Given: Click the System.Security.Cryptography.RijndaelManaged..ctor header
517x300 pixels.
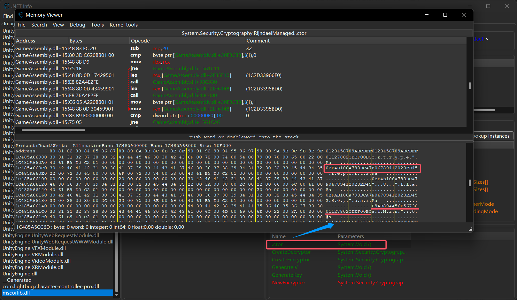Looking at the screenshot, I should pyautogui.click(x=244, y=33).
